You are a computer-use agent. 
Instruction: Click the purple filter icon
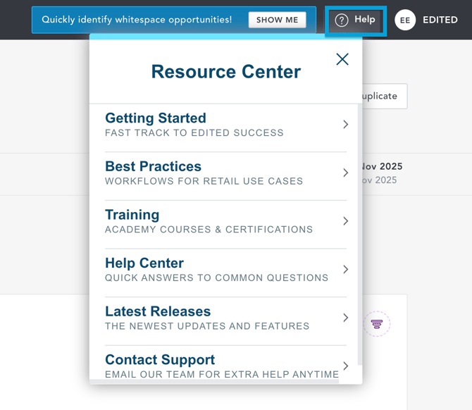[x=377, y=324]
